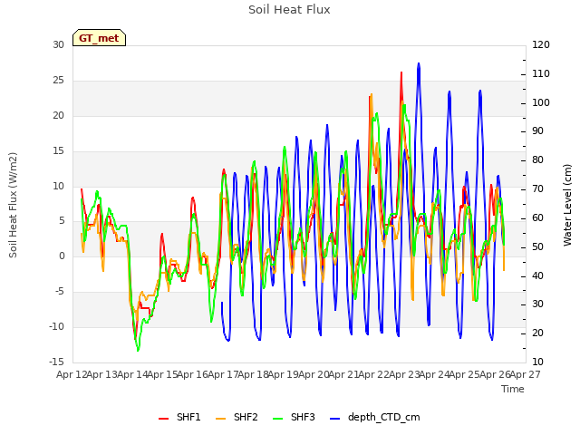Click the 25 tick on left axis
Image resolution: width=580 pixels, height=435 pixels.
click(58, 80)
